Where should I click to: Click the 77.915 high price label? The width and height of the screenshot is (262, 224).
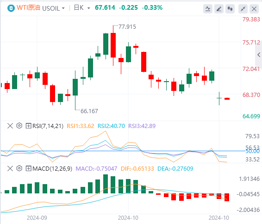click(x=127, y=27)
